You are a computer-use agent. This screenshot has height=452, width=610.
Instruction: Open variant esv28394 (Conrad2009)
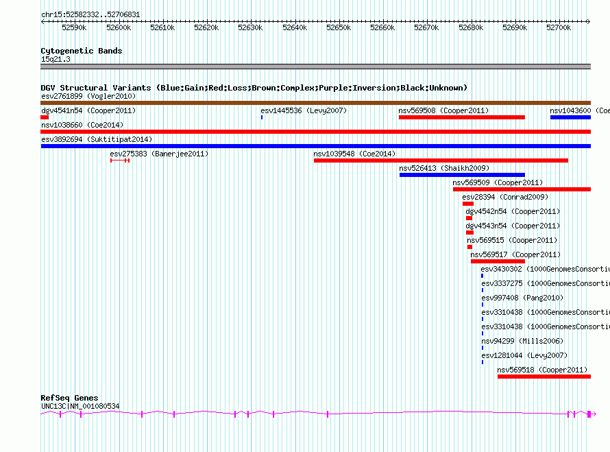(x=505, y=197)
